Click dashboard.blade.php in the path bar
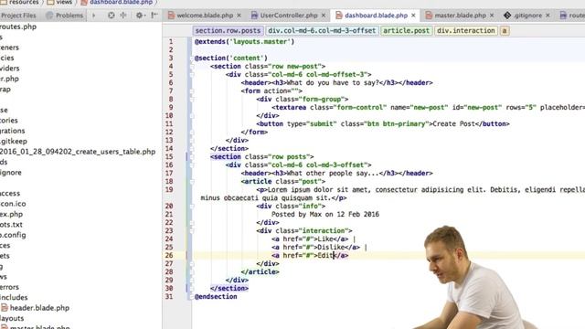Viewport: 585px width, 329px height. pos(117,2)
